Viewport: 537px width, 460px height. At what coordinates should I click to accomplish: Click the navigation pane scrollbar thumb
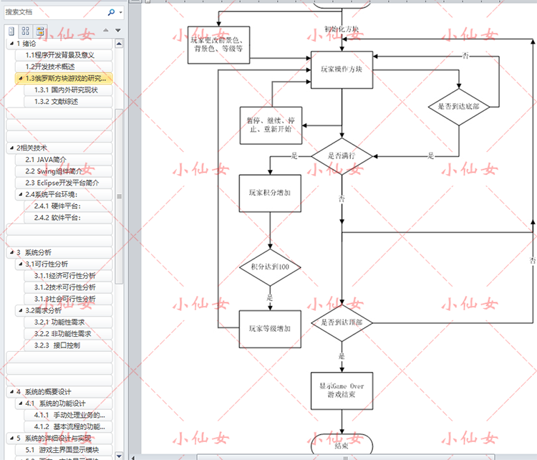[x=119, y=196]
